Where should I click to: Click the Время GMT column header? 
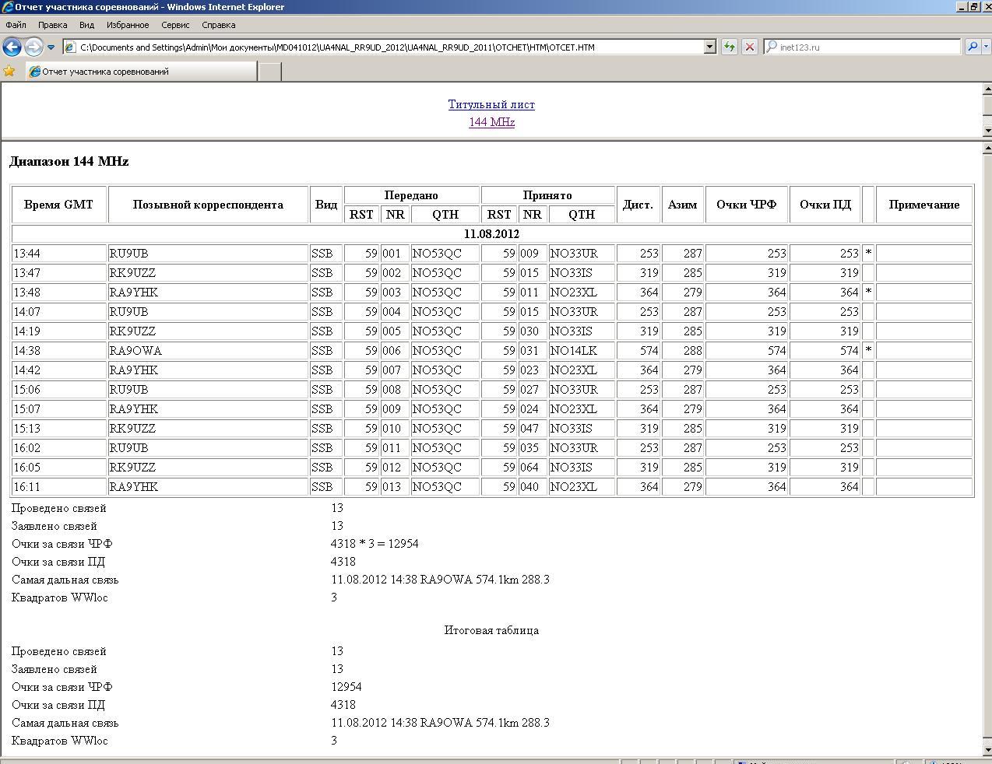(58, 205)
